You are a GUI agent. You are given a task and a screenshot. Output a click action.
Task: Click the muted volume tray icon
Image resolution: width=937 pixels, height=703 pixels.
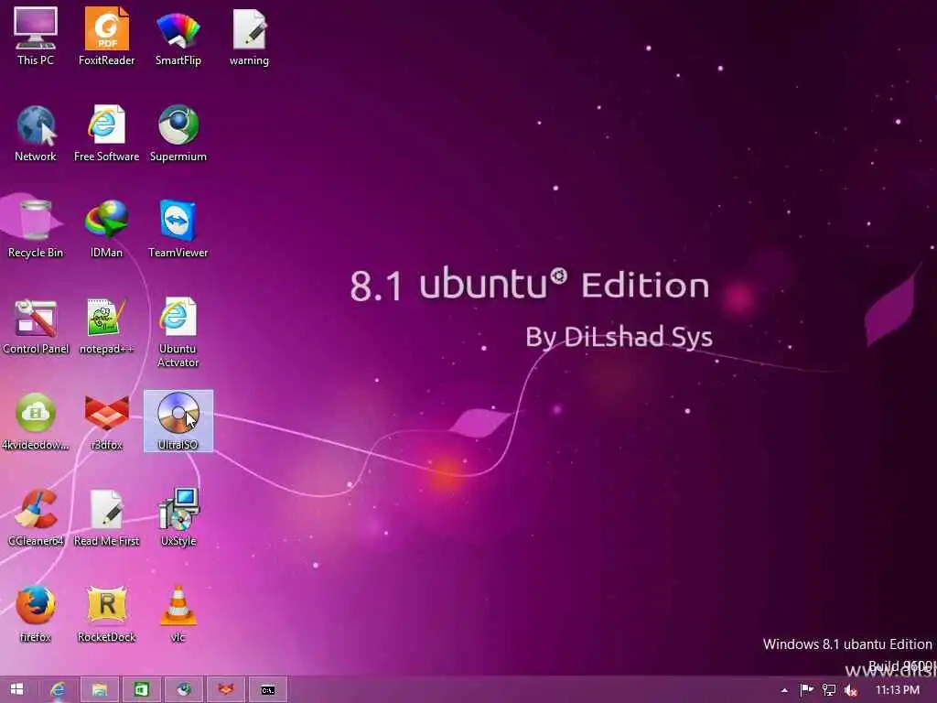click(850, 691)
